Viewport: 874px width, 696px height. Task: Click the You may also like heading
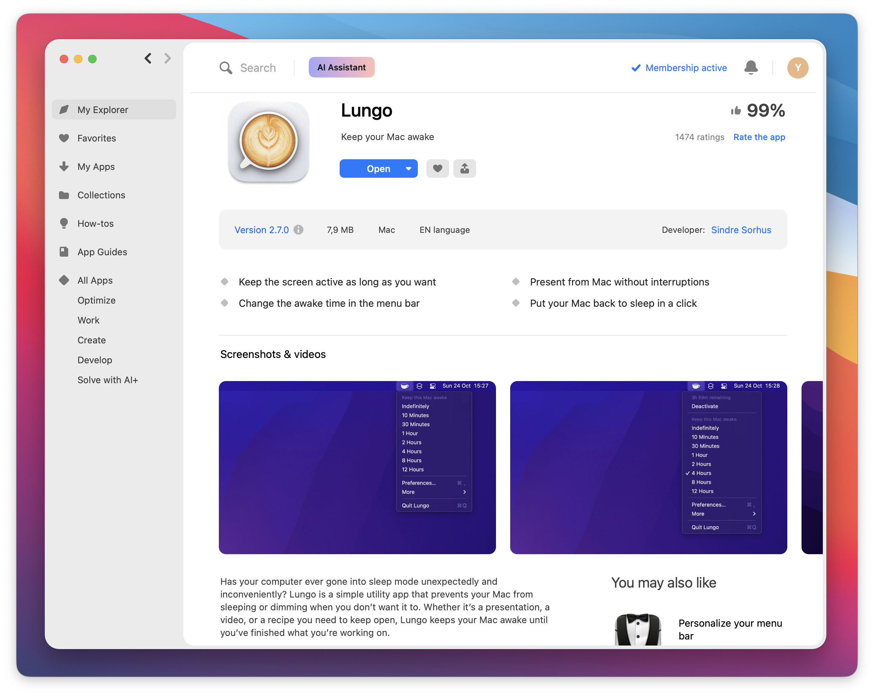coord(664,583)
